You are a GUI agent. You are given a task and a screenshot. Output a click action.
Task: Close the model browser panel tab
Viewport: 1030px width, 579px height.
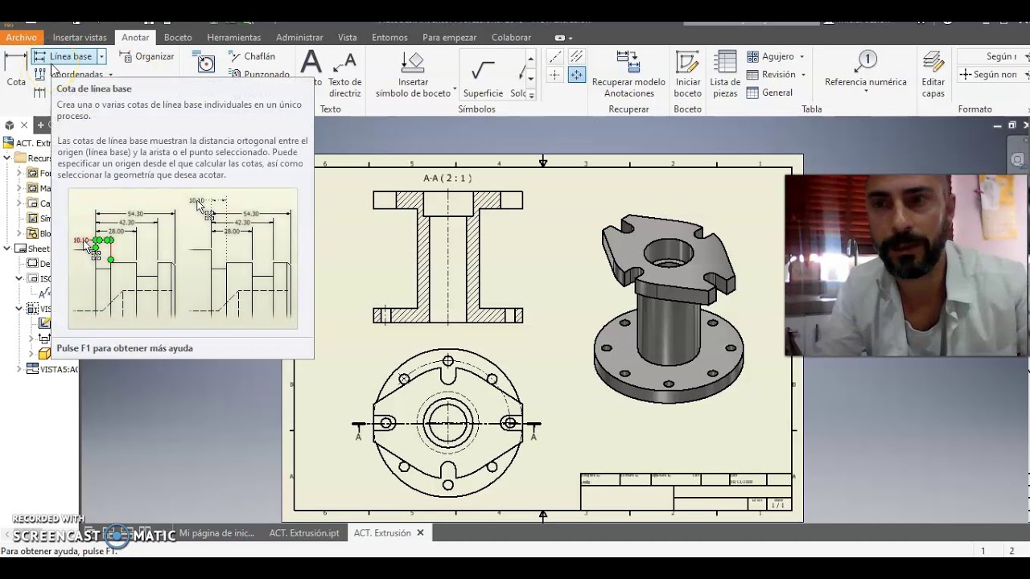click(x=24, y=125)
